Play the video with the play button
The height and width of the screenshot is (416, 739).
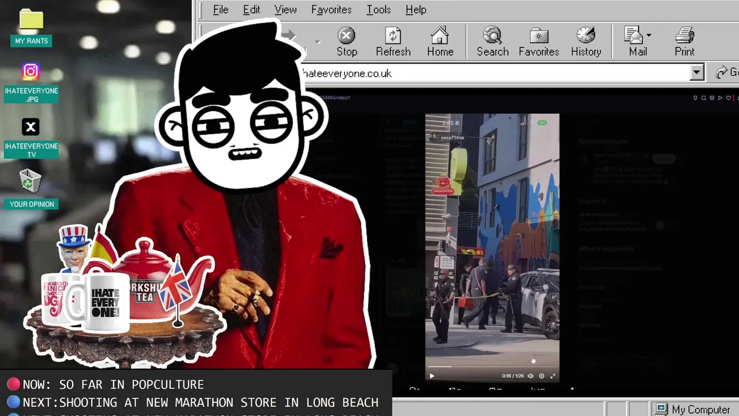click(432, 376)
